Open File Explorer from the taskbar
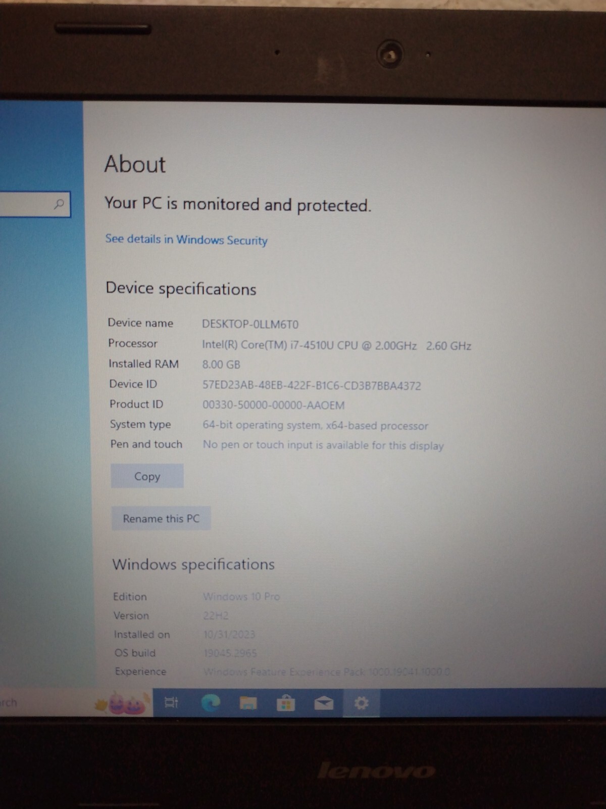The height and width of the screenshot is (809, 606). click(x=248, y=703)
